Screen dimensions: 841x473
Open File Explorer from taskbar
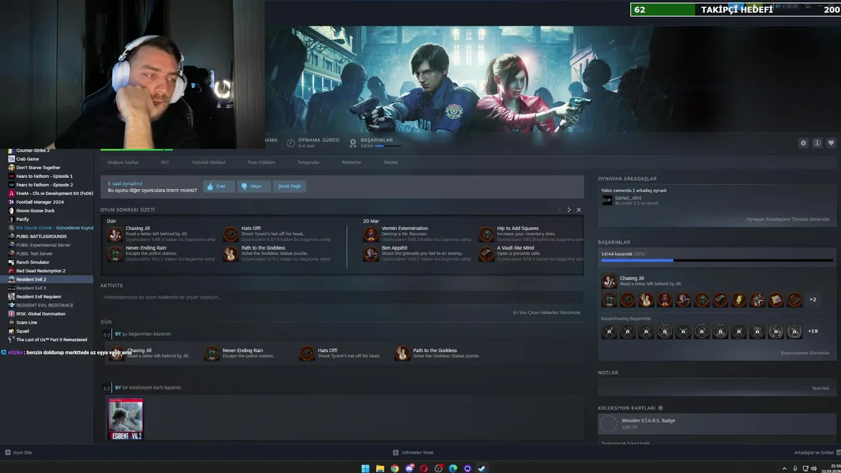pyautogui.click(x=380, y=468)
